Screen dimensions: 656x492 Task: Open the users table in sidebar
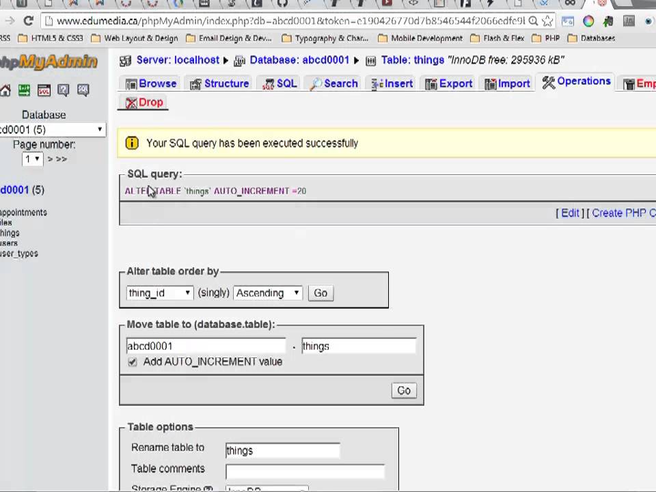click(9, 243)
